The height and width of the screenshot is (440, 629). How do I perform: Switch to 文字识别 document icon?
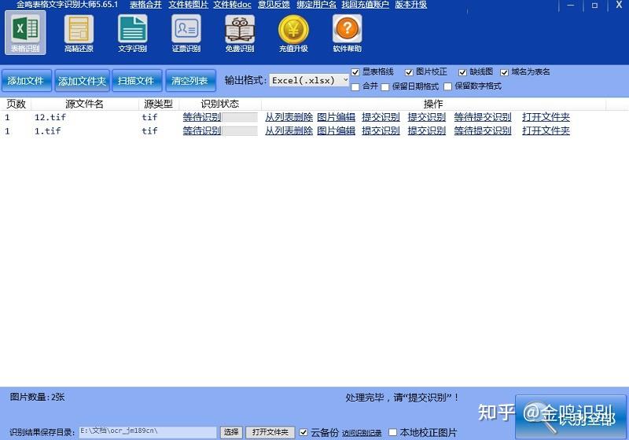click(132, 34)
